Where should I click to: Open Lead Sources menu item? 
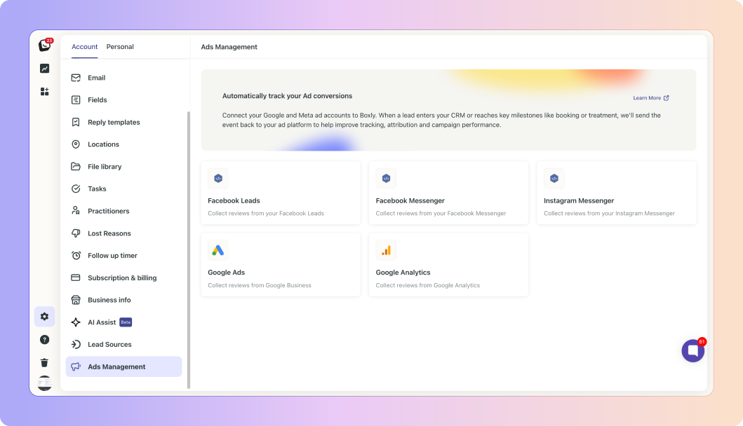[x=123, y=345]
